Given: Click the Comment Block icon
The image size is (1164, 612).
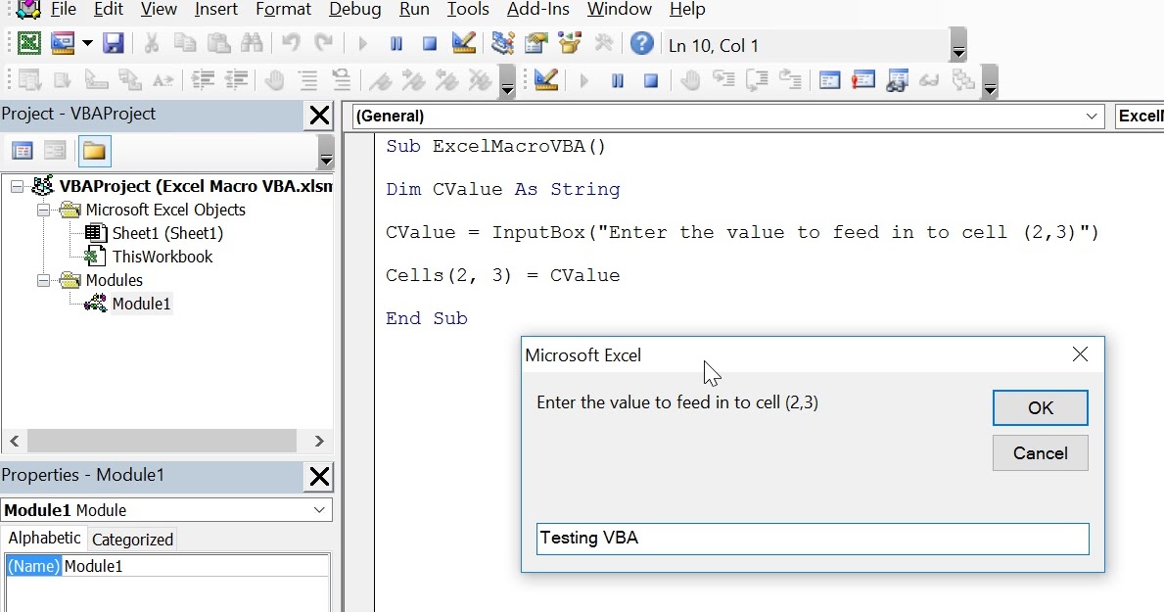Looking at the screenshot, I should (x=308, y=79).
